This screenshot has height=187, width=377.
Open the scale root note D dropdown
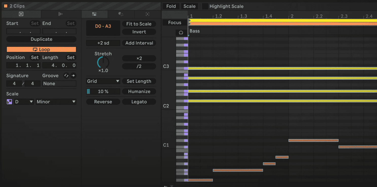click(24, 101)
